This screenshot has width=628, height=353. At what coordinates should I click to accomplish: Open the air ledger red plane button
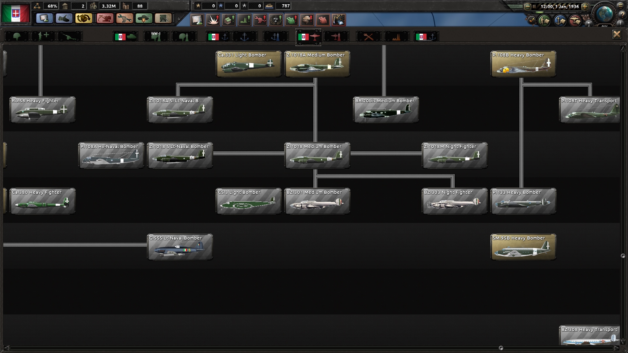[x=575, y=21]
